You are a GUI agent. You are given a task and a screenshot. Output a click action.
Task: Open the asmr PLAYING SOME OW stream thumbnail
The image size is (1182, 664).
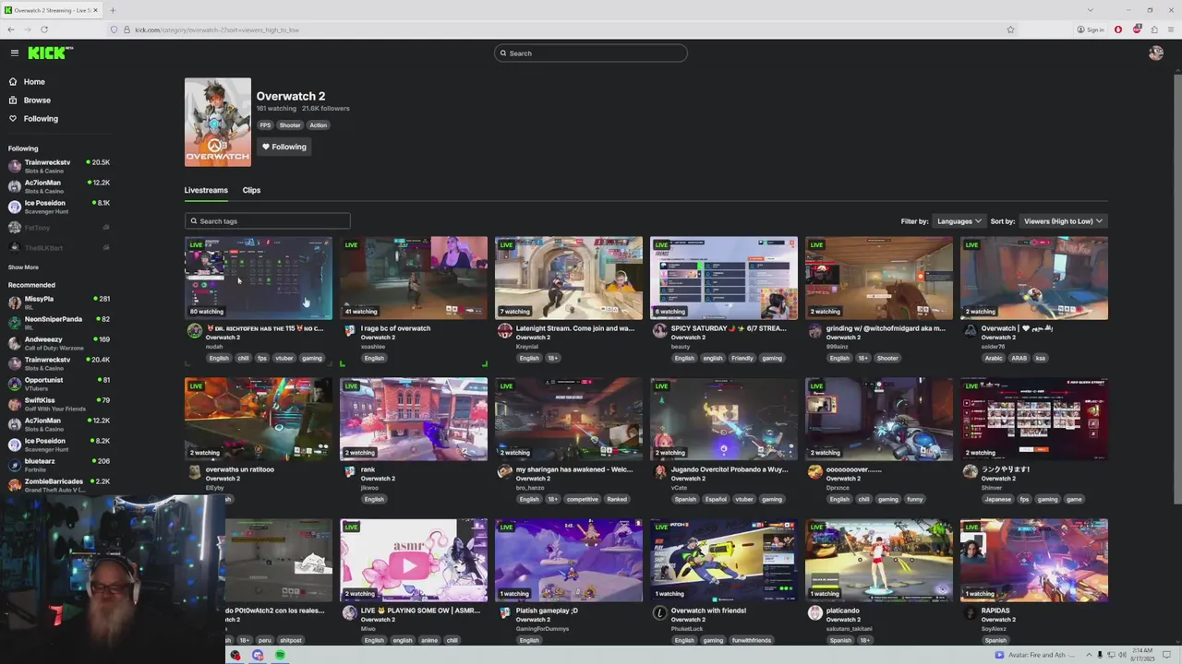414,560
